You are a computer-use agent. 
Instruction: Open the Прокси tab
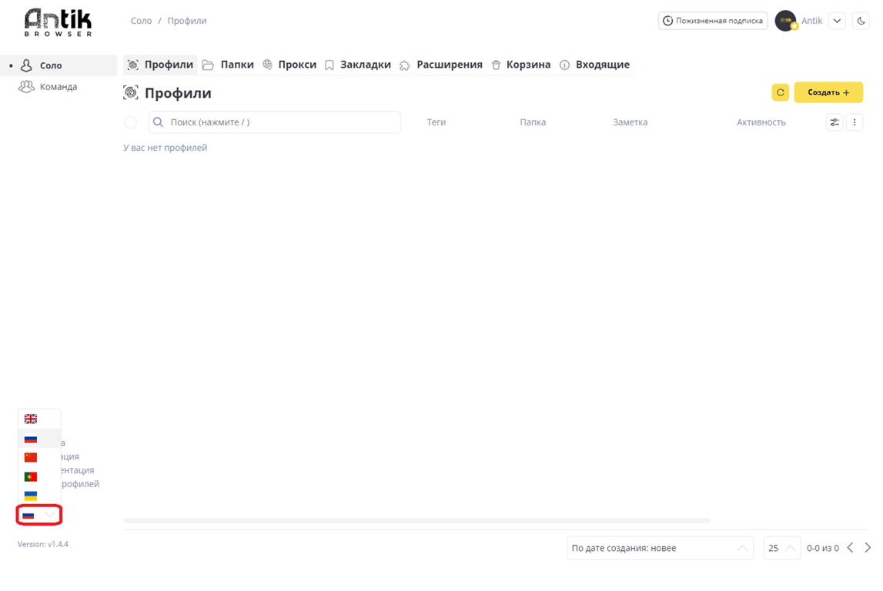(289, 65)
